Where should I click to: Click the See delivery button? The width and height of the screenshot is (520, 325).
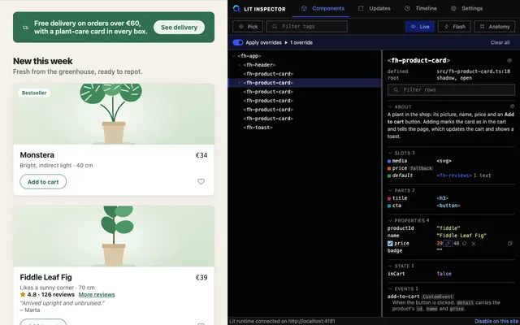[x=179, y=27]
